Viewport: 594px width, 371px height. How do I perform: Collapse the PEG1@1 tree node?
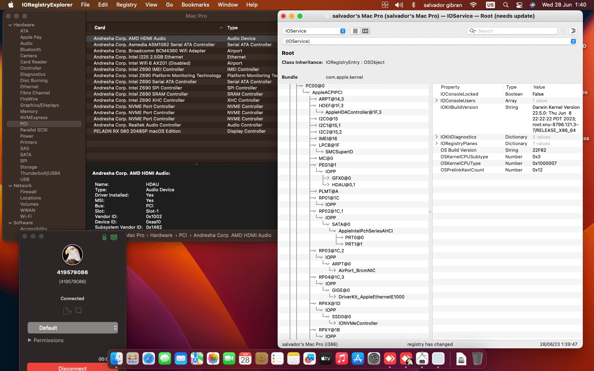[315, 165]
